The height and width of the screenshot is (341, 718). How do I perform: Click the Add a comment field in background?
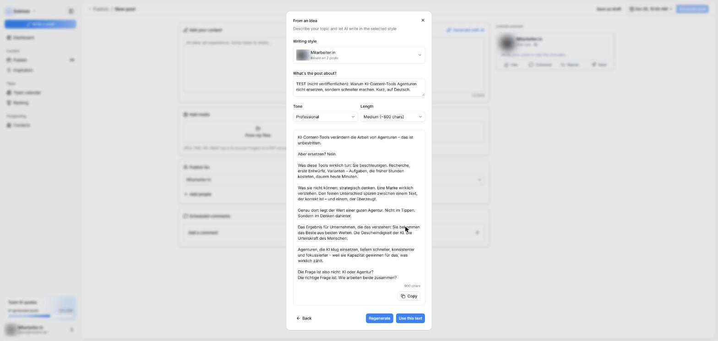pyautogui.click(x=334, y=233)
